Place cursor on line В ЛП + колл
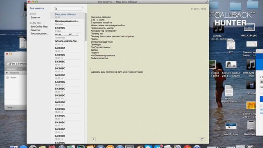Viewport: 263px width, 148px height. pos(97,20)
